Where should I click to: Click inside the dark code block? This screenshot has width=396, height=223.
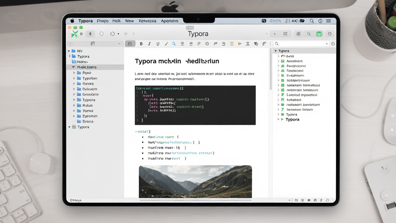coord(195,105)
